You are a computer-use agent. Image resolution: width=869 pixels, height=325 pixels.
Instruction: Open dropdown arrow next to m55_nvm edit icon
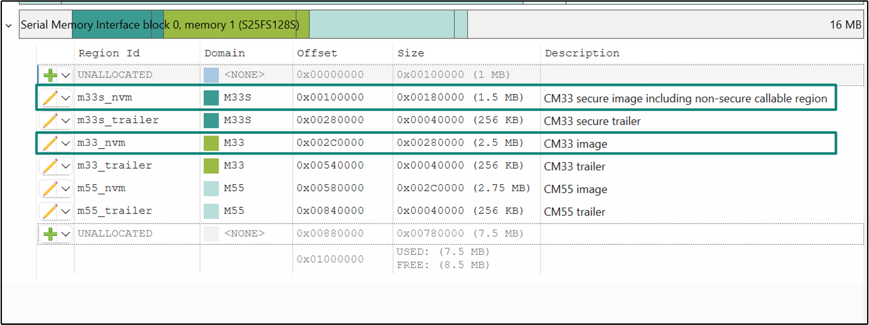pyautogui.click(x=65, y=189)
